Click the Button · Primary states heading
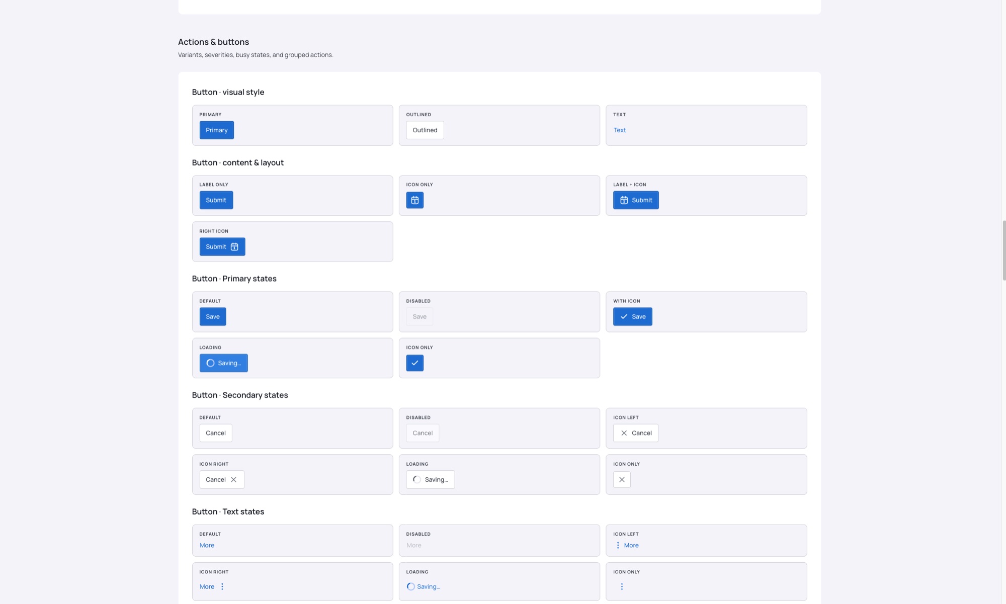The width and height of the screenshot is (1006, 604). 234,279
